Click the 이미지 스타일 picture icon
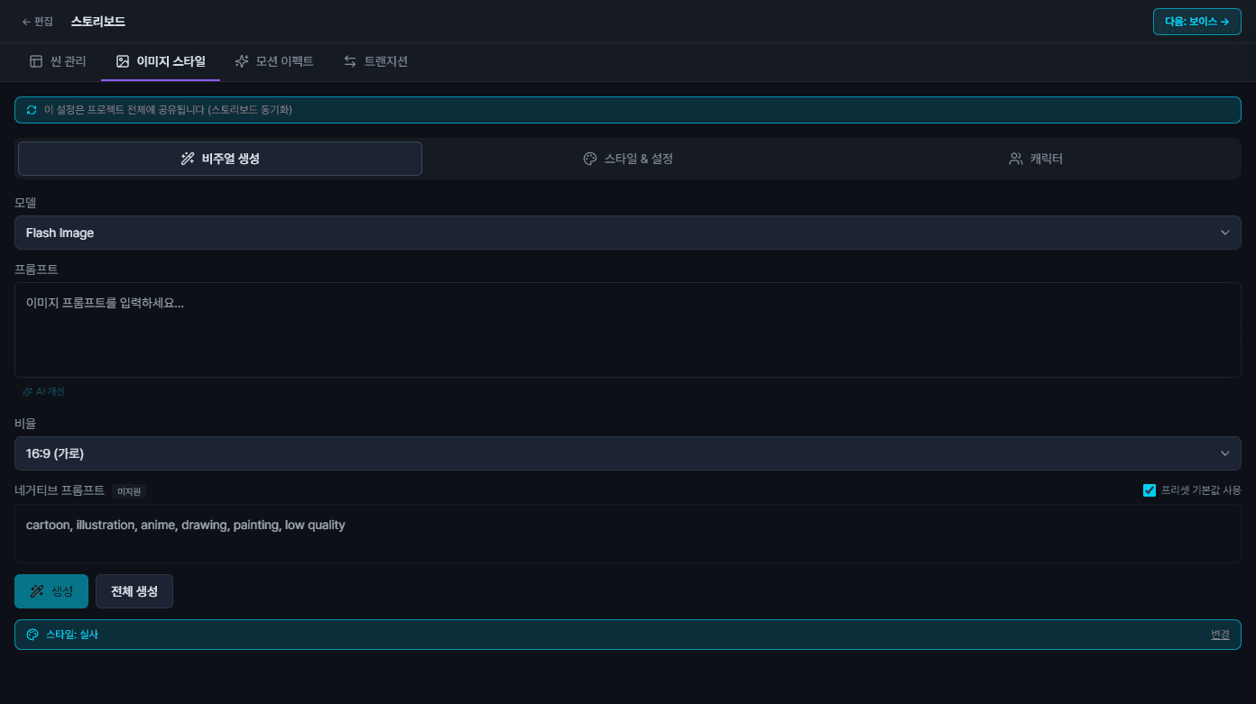Image resolution: width=1256 pixels, height=704 pixels. click(x=123, y=61)
